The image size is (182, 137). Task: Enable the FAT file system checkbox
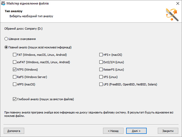[15, 54]
